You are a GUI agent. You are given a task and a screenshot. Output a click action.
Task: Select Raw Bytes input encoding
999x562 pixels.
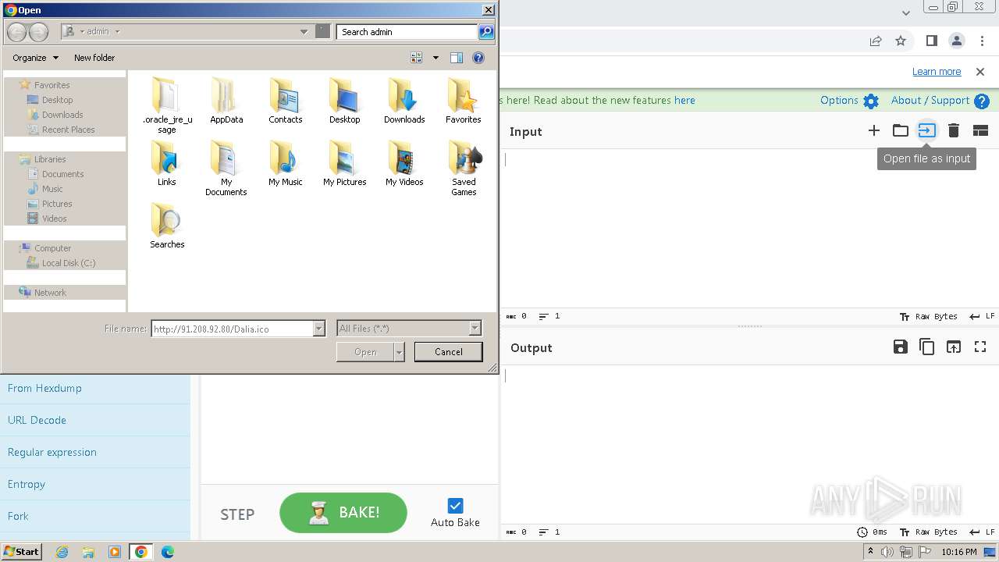929,316
